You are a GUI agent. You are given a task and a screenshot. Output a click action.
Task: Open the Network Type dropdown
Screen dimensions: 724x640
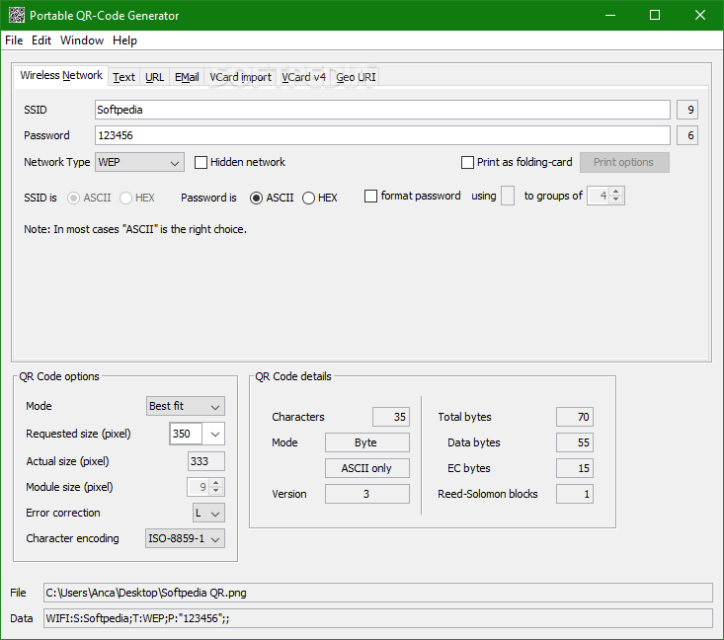click(x=139, y=162)
